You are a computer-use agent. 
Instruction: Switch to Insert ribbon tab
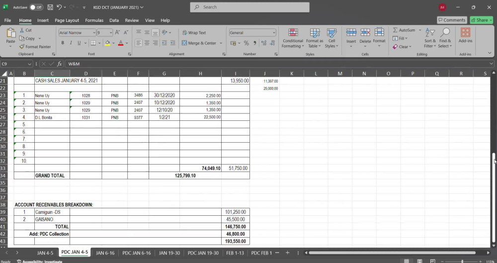tap(43, 20)
